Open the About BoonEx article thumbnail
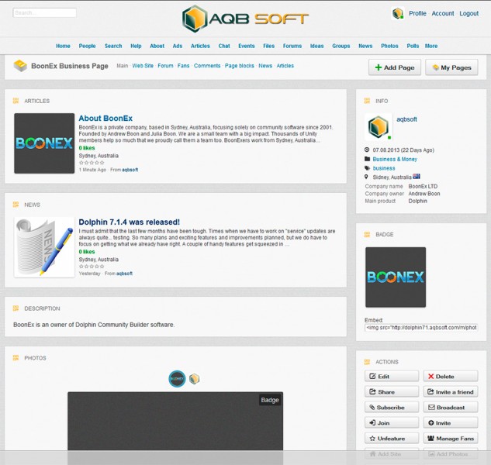The width and height of the screenshot is (491, 465). point(44,143)
